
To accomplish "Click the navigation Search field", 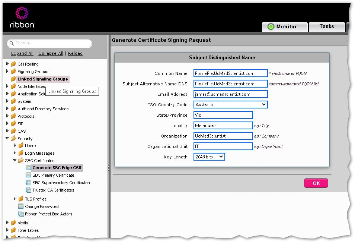I will 49,43.
